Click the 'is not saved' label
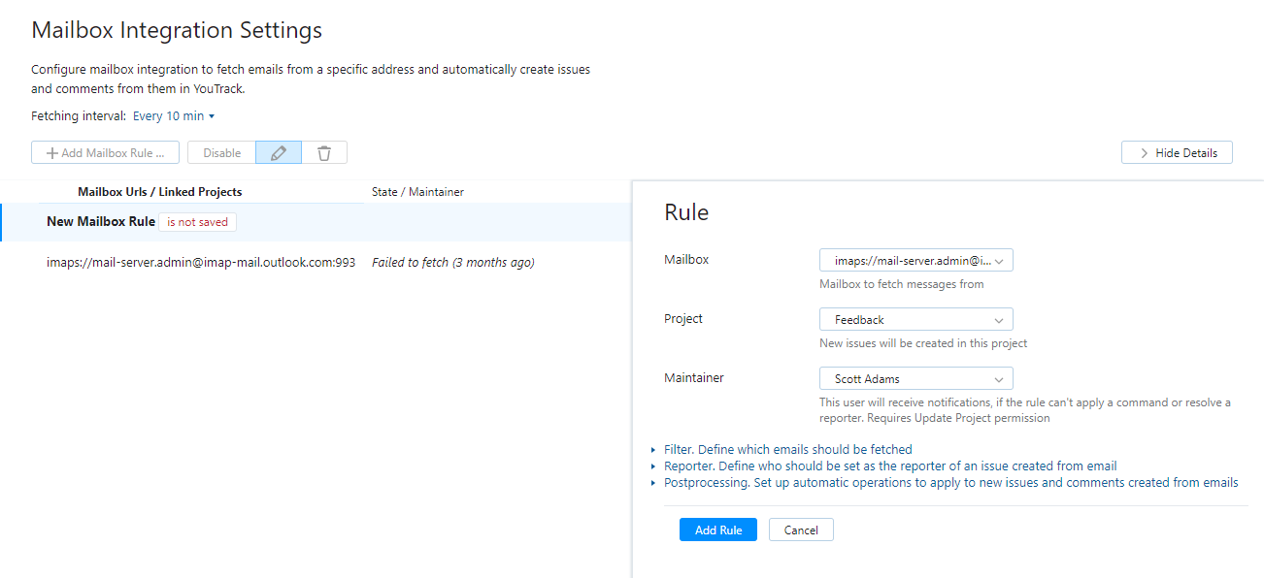 [197, 221]
